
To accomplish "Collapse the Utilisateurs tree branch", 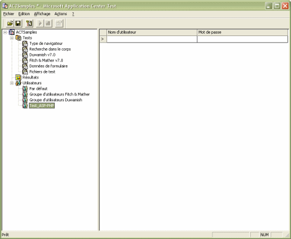I will [x=12, y=83].
